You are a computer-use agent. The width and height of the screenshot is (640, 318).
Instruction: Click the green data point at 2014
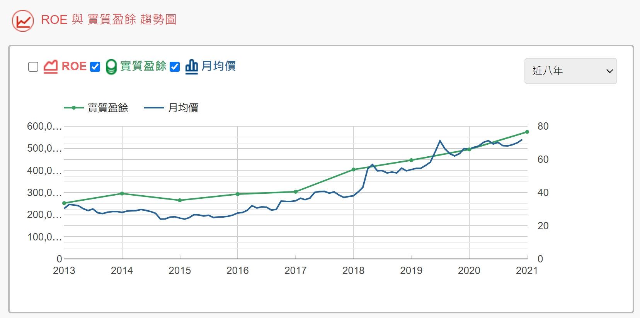[x=122, y=194]
